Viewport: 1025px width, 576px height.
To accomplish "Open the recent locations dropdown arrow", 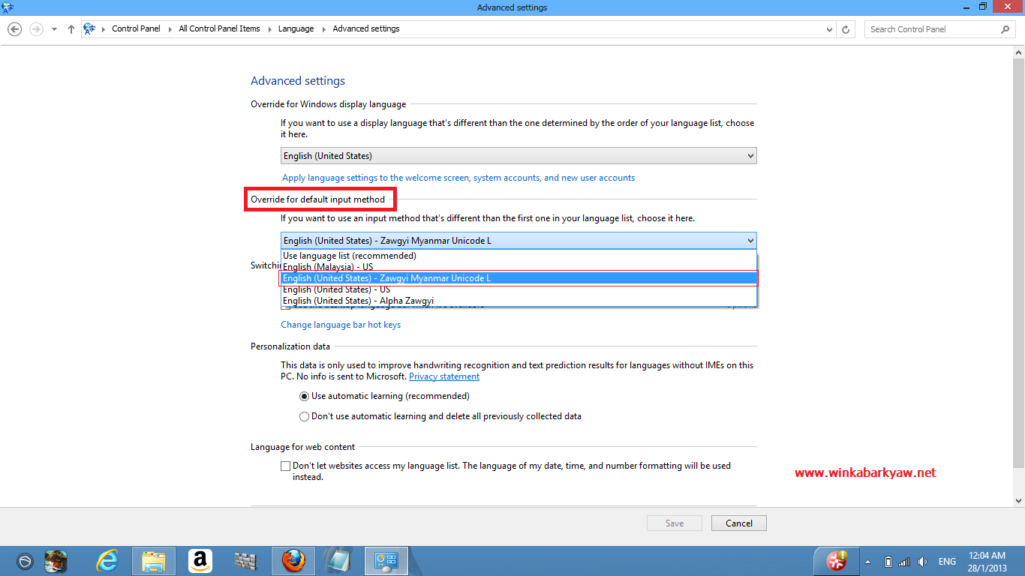I will [x=54, y=29].
